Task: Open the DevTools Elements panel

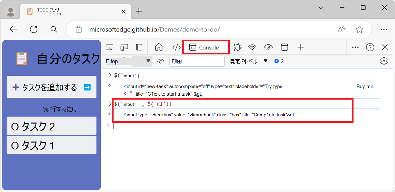Action: [176, 47]
